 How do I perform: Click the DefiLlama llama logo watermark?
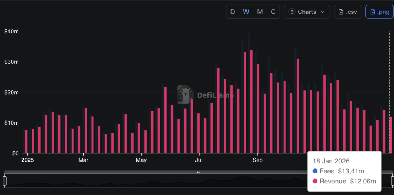(x=185, y=95)
